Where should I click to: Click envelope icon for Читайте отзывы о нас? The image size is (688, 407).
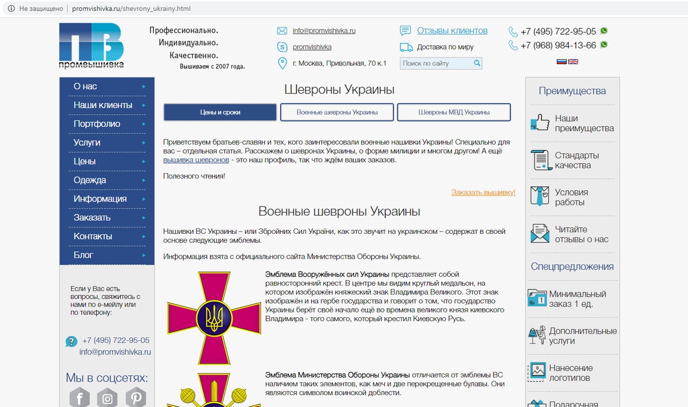coord(540,233)
